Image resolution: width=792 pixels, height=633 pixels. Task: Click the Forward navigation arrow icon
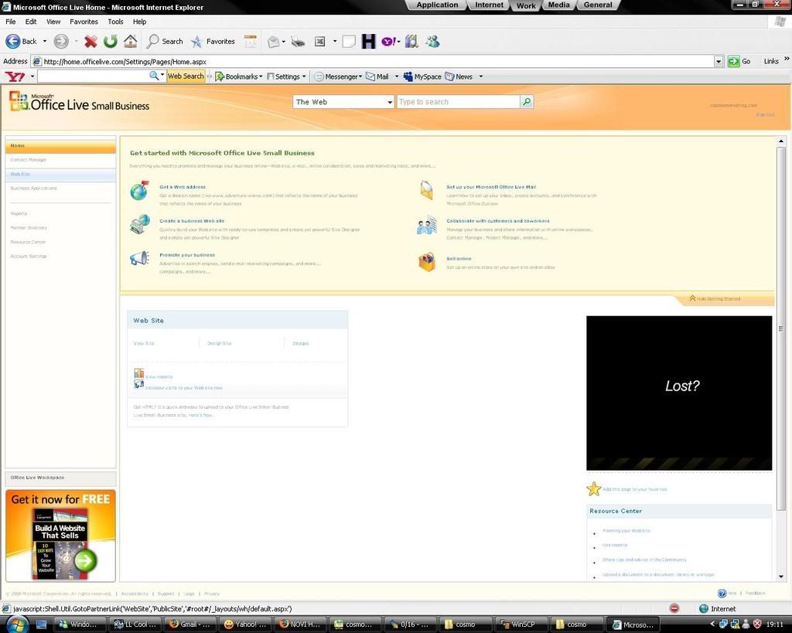pos(61,42)
